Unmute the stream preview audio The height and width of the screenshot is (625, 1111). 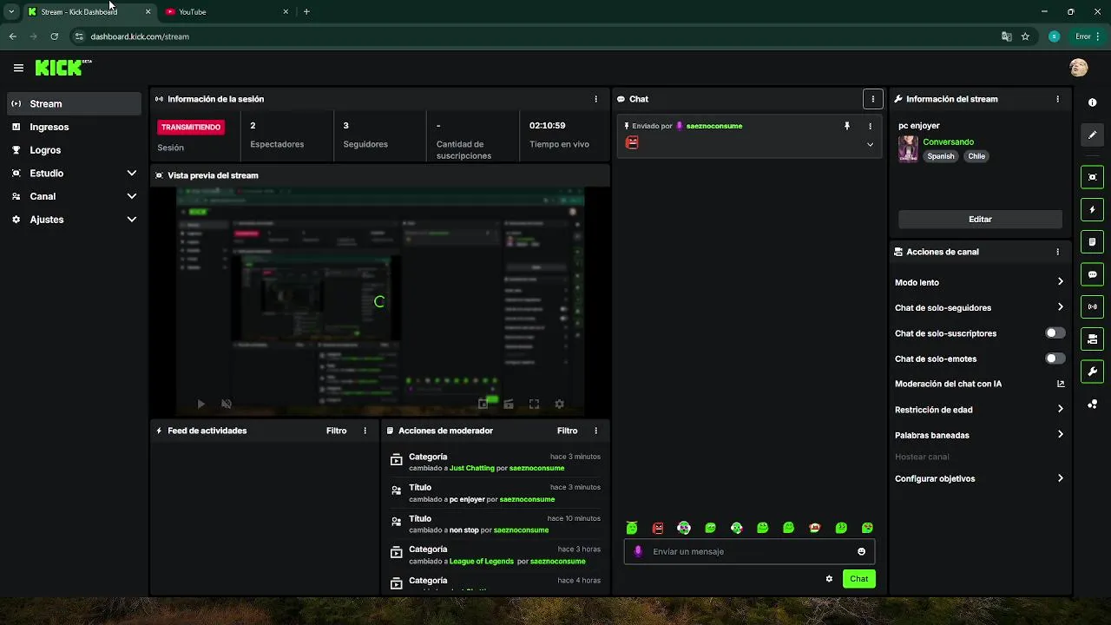(x=227, y=404)
